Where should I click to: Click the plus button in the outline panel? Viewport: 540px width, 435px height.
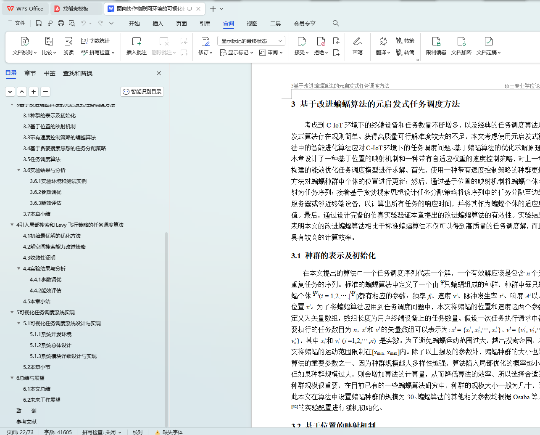[34, 92]
